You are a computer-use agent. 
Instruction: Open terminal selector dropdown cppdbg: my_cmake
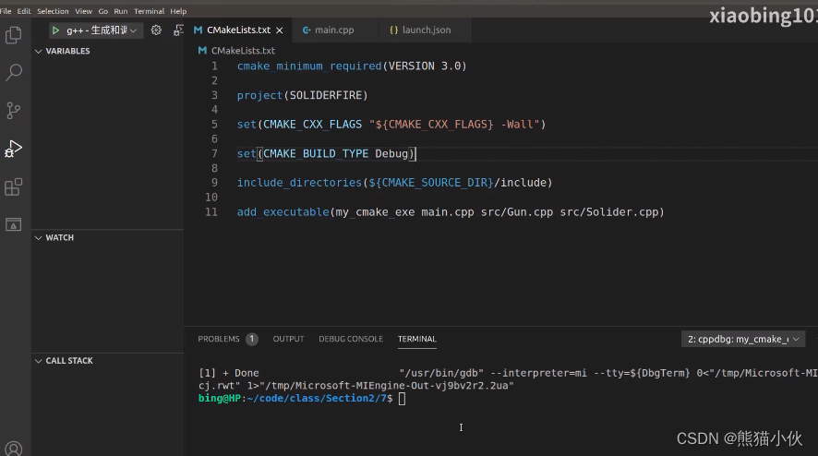(x=743, y=339)
